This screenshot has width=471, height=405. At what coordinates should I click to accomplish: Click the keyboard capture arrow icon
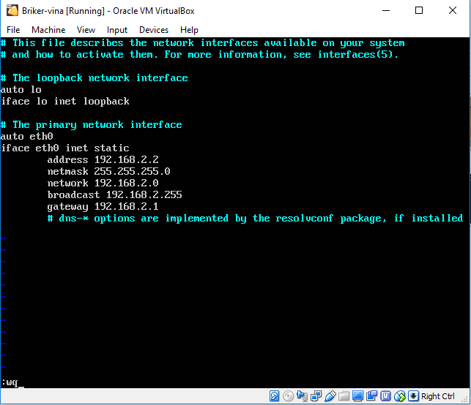[x=414, y=396]
